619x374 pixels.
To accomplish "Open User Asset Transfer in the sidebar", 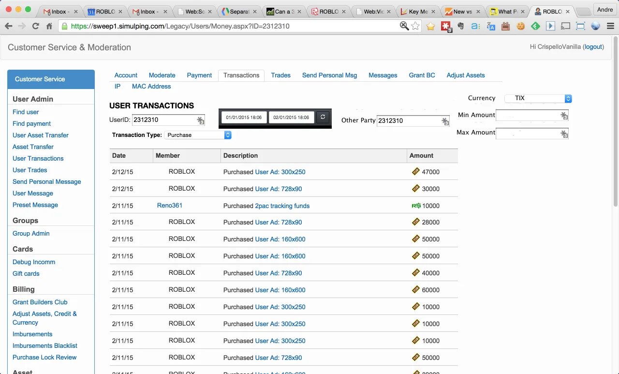I will (41, 135).
